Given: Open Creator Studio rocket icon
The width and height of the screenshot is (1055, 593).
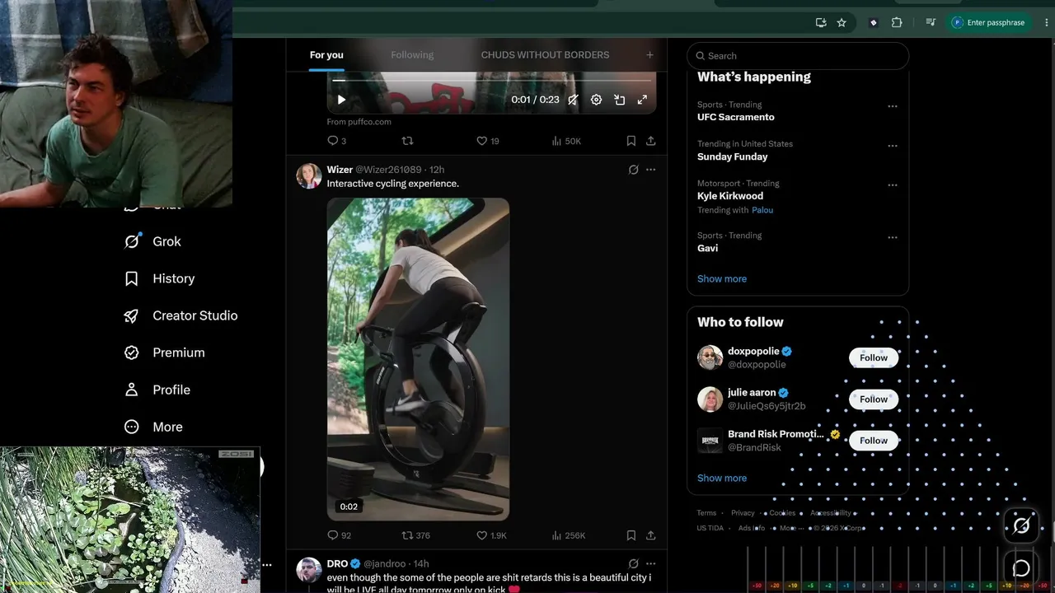Looking at the screenshot, I should tap(131, 315).
